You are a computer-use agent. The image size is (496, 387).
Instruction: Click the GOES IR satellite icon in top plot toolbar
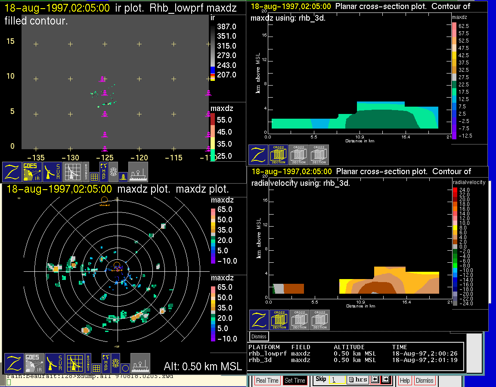pyautogui.click(x=33, y=172)
